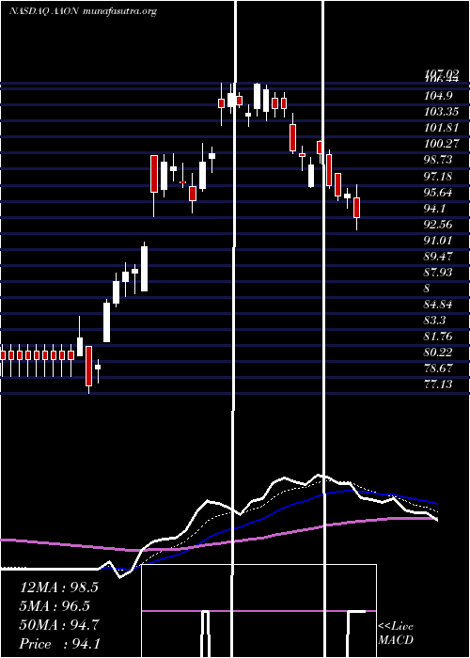Click the <<Live MACD label
Screen dimensions: 470x658
pos(396,633)
